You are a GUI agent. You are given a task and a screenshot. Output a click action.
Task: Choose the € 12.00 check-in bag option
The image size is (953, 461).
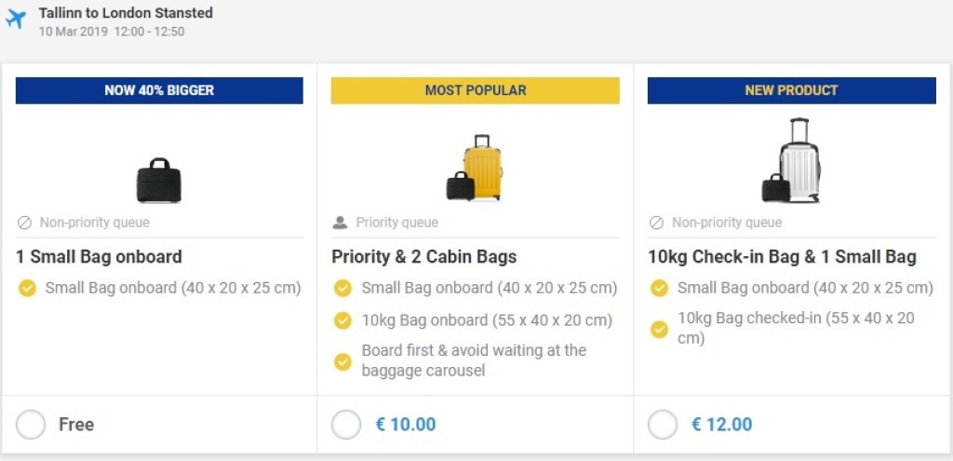pos(663,425)
